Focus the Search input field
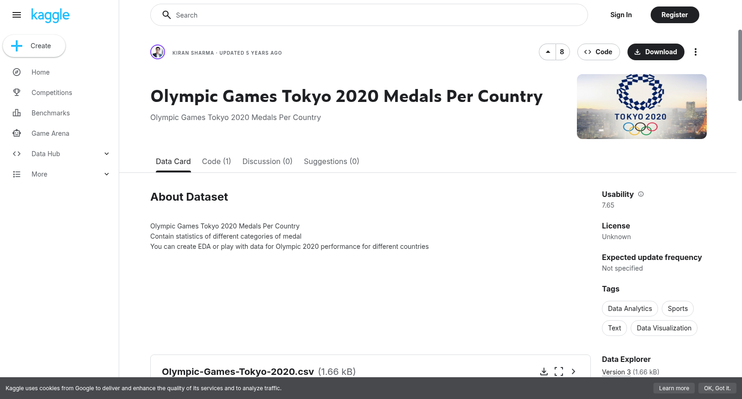The height and width of the screenshot is (399, 742). pos(369,15)
